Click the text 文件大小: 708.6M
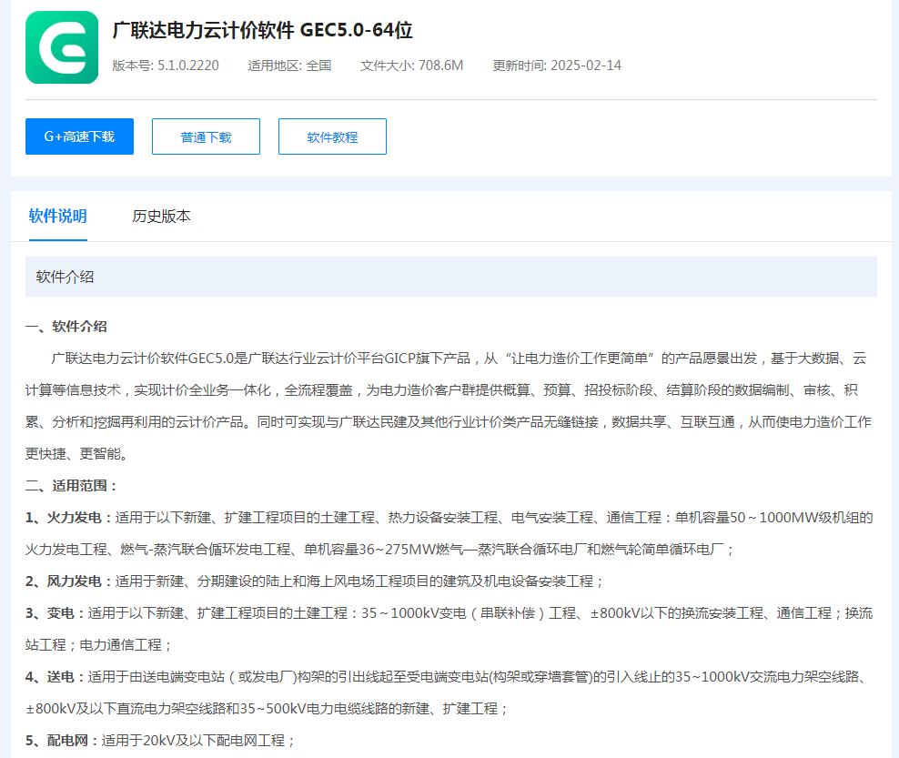899x758 pixels. 411,66
